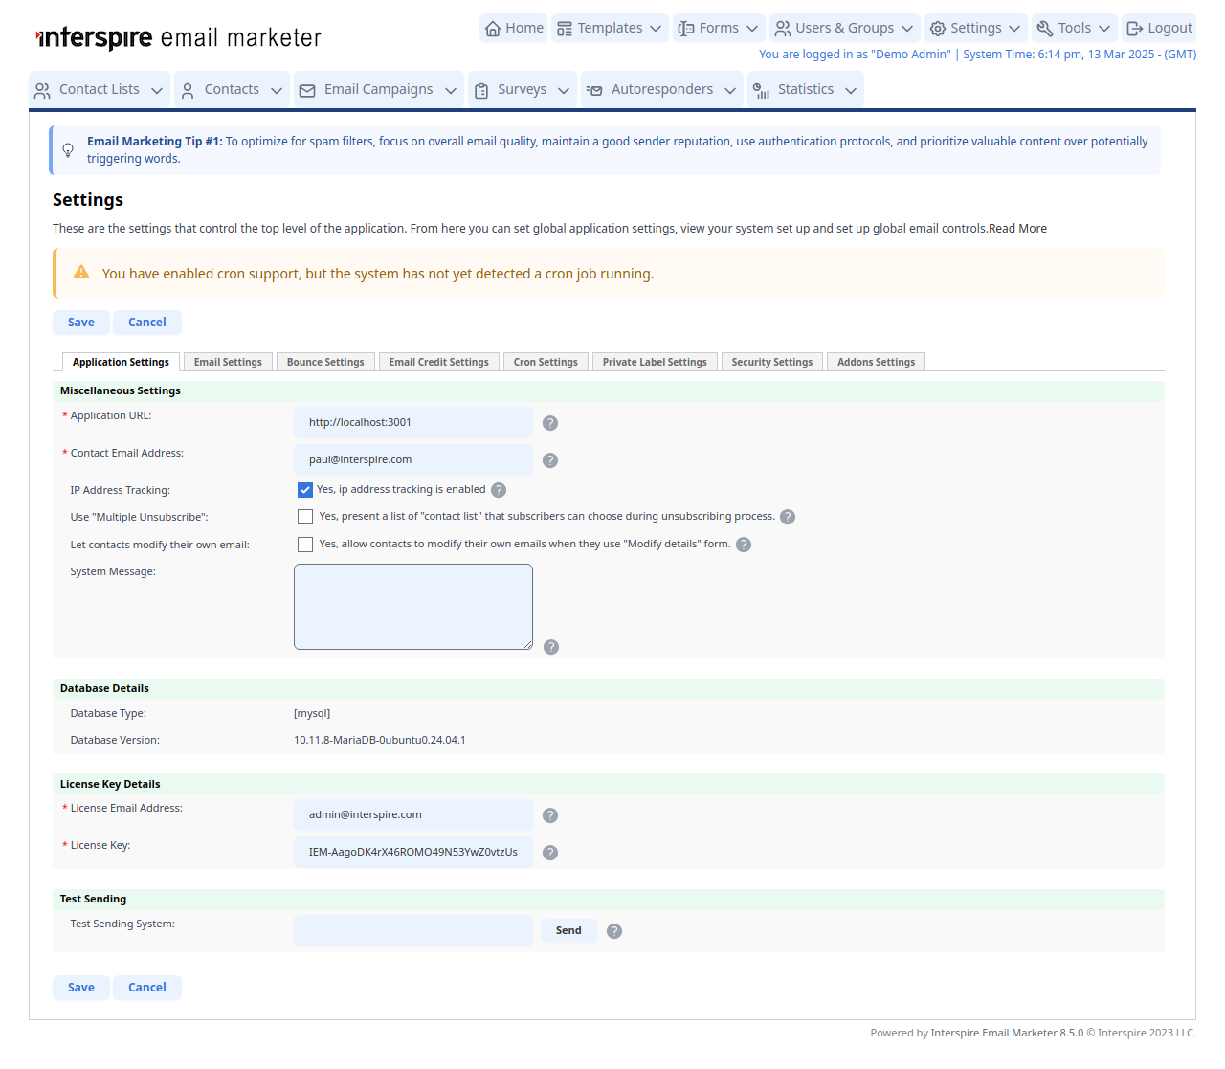Open the Email Campaigns dropdown chevron
1225x1069 pixels.
click(x=451, y=91)
